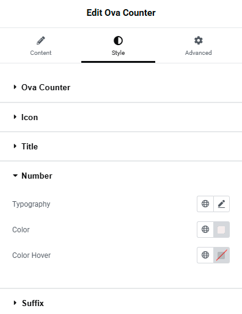Screen dimensions: 242x314
Task: Click the Style half-circle icon
Action: (118, 40)
